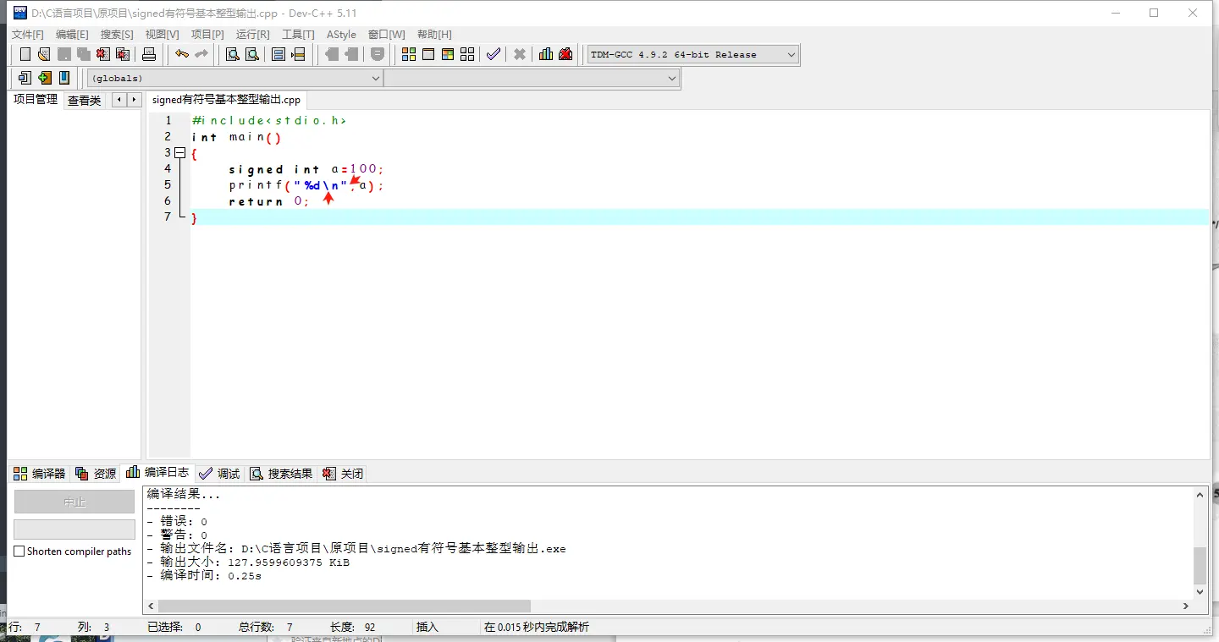Create a new source file

click(25, 53)
